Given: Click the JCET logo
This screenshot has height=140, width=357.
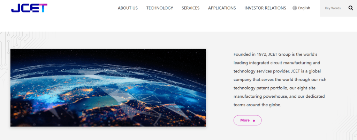Looking at the screenshot, I should 29,8.
